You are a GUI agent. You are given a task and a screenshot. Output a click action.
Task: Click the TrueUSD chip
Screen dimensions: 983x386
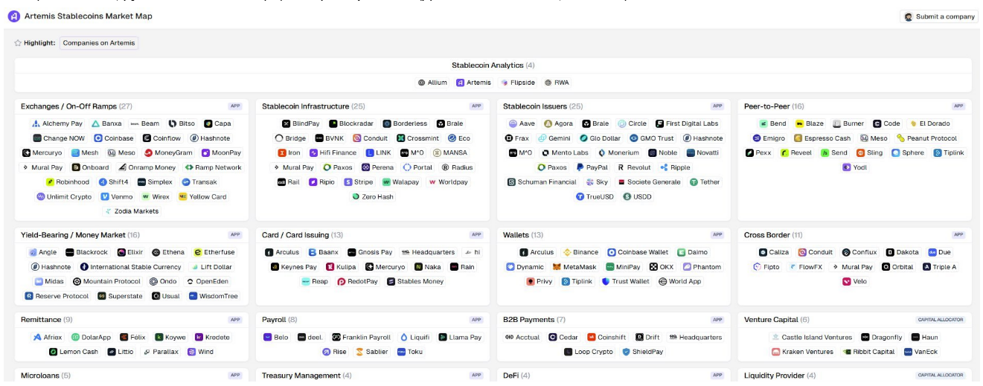[x=595, y=196]
